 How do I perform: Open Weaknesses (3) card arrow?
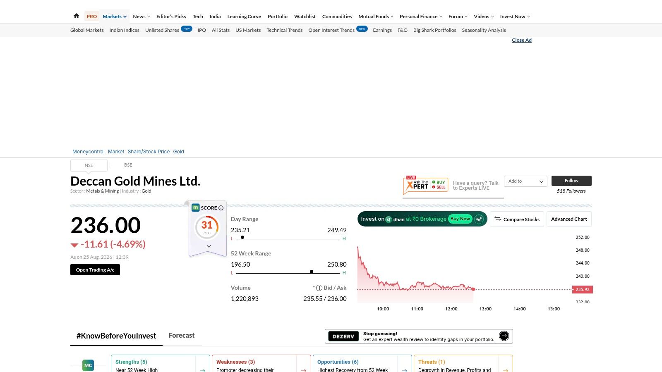point(304,370)
